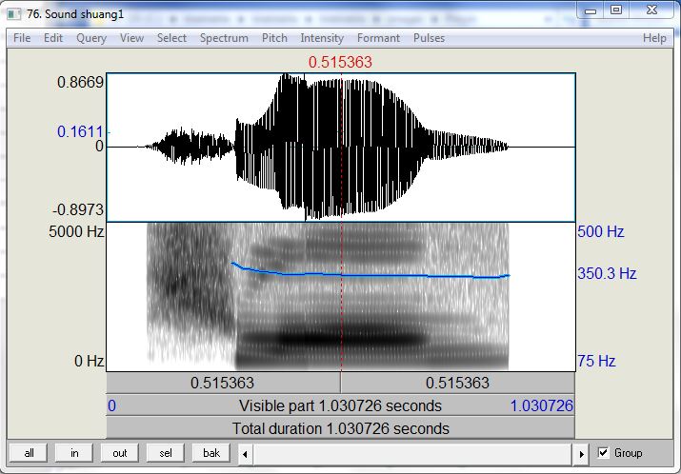Viewport: 681px width, 474px height.
Task: Open the Pitch menu
Action: point(274,38)
